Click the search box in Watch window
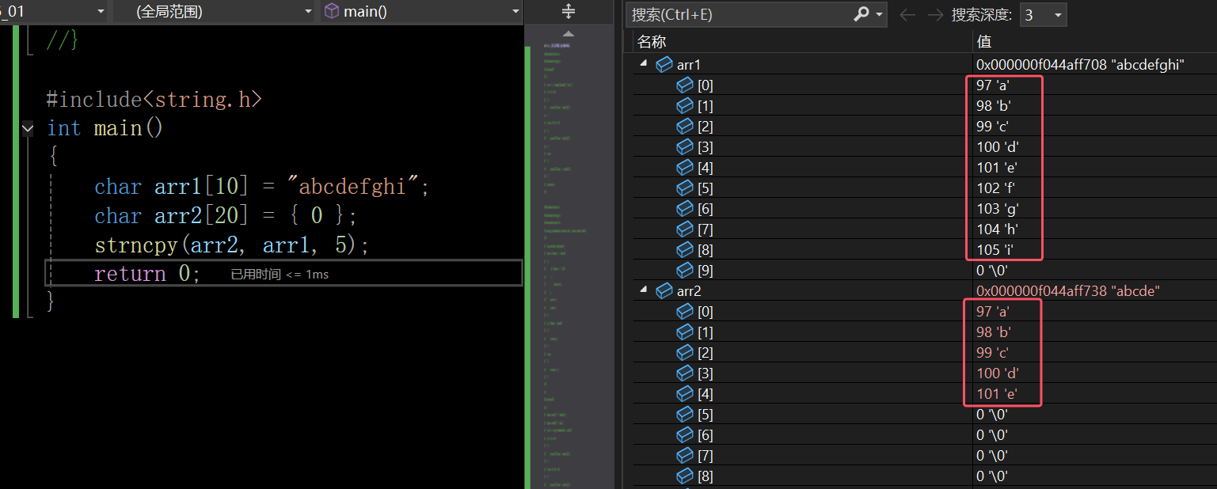 tap(739, 15)
